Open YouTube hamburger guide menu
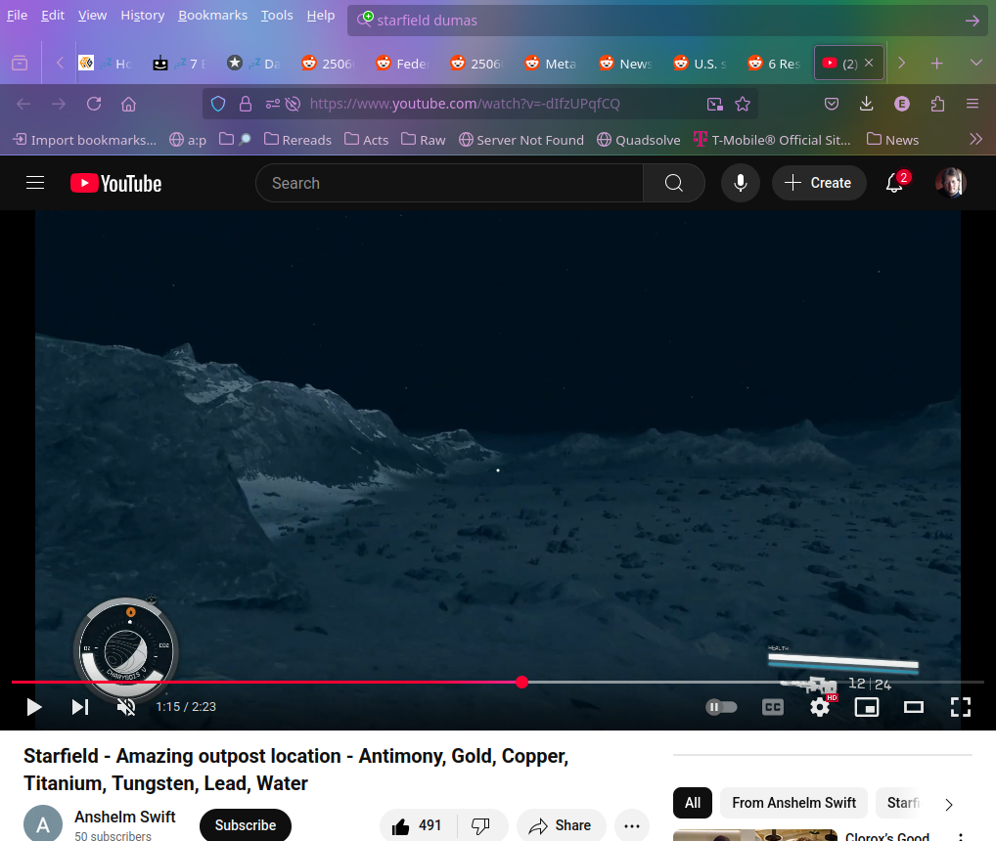The image size is (996, 841). [35, 183]
